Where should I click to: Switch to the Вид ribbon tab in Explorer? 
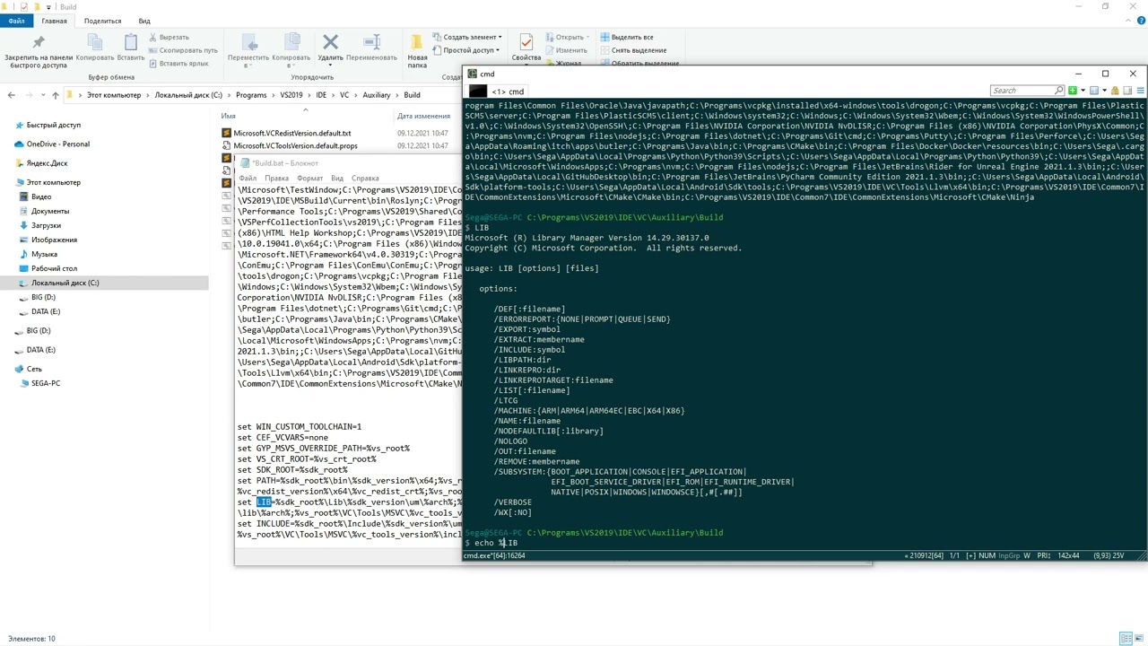point(144,21)
